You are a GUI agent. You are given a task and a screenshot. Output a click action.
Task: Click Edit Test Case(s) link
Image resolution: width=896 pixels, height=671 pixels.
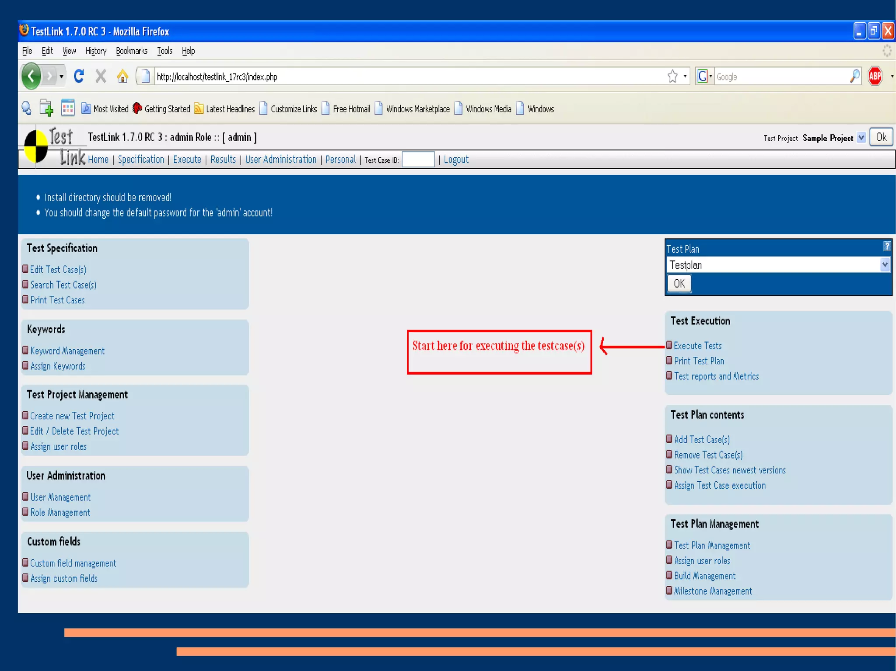click(58, 270)
